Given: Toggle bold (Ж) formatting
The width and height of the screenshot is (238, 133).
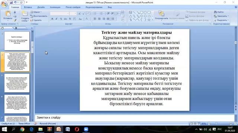Looking at the screenshot, I should (52, 19).
